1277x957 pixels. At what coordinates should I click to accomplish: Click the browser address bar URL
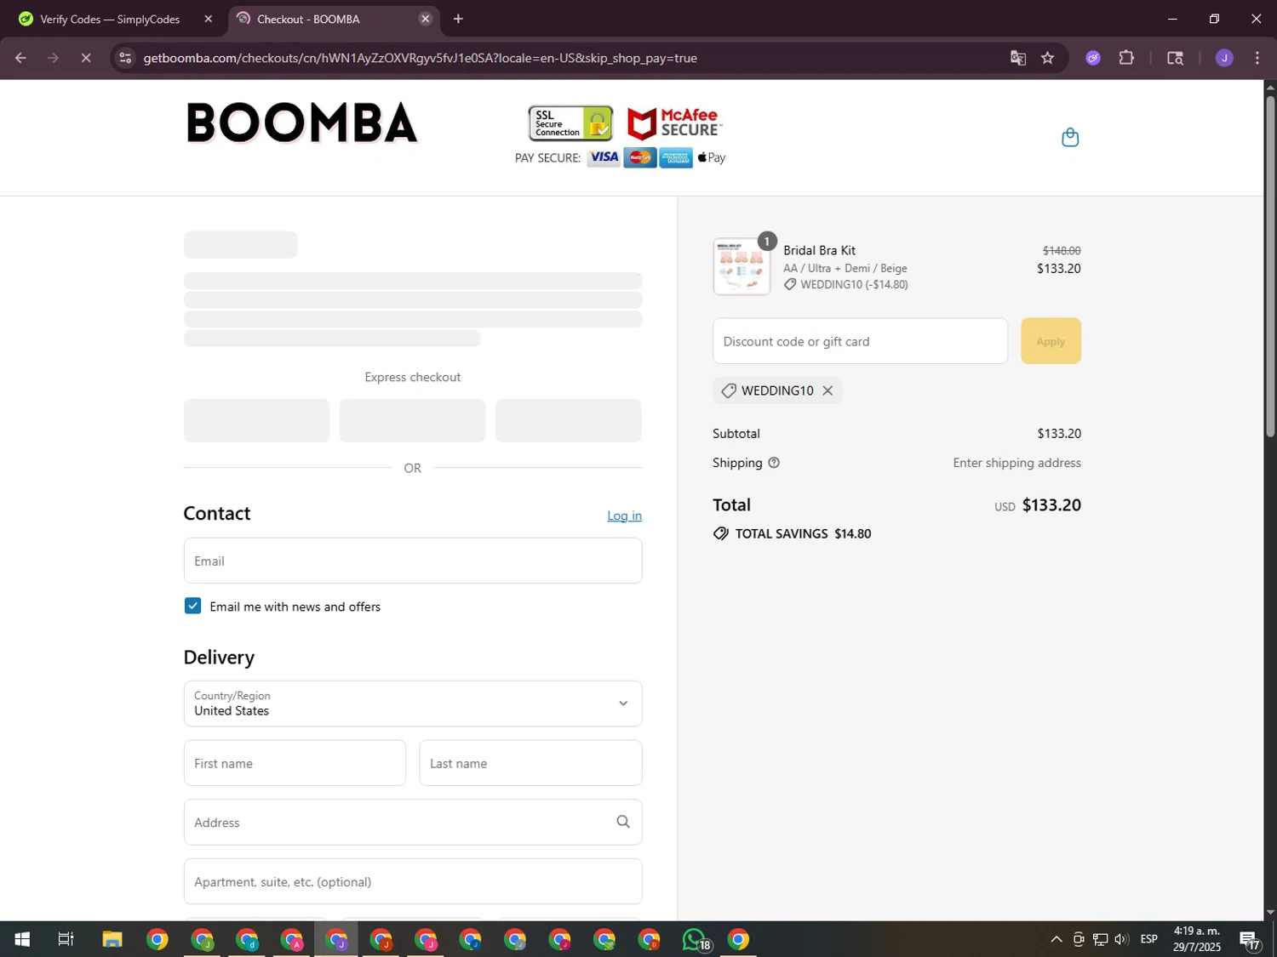pos(421,58)
